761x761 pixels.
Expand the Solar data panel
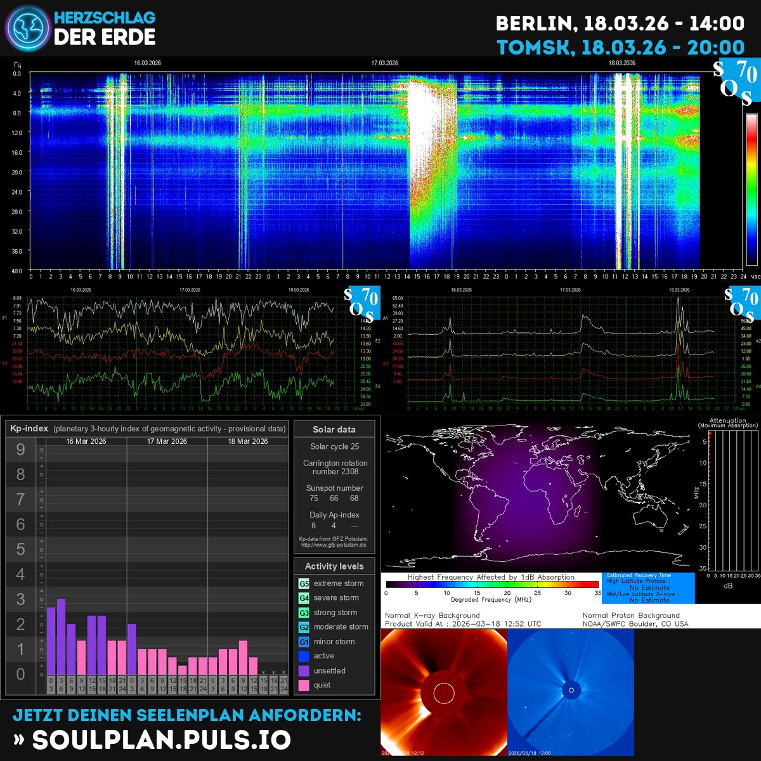(x=334, y=429)
